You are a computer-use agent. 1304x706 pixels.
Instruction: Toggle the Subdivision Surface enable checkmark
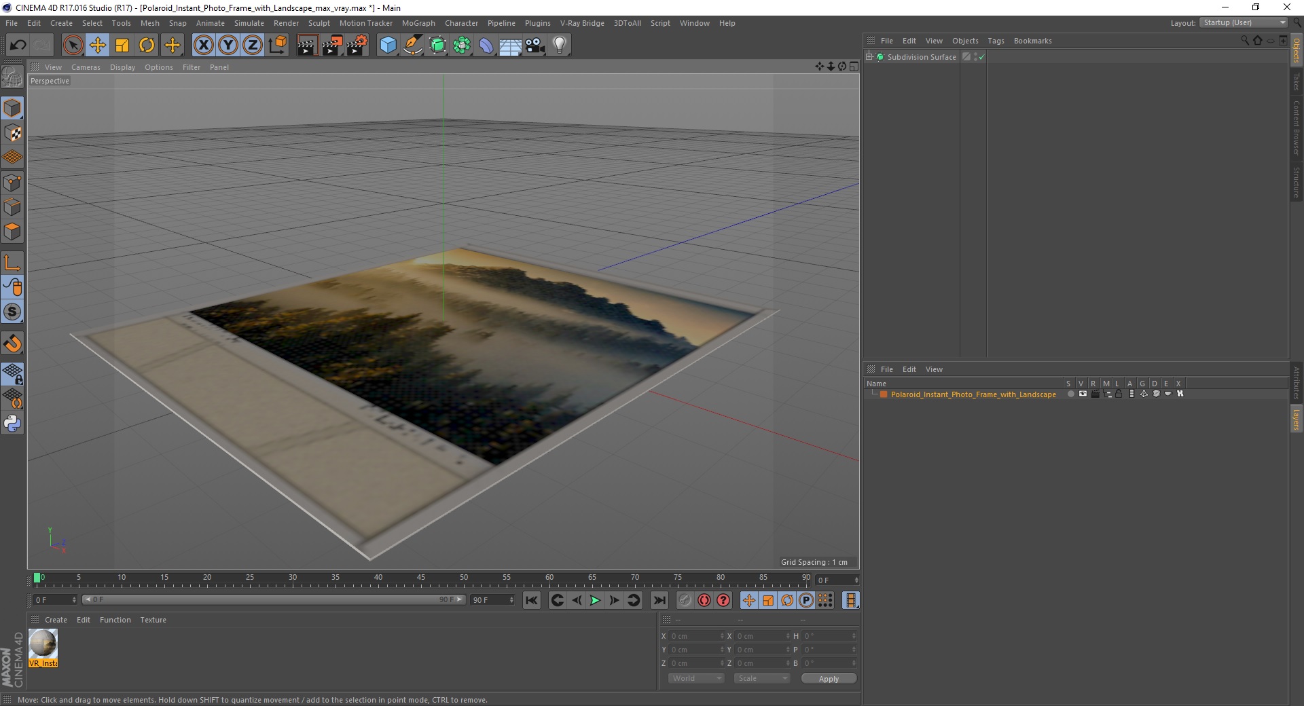click(981, 57)
